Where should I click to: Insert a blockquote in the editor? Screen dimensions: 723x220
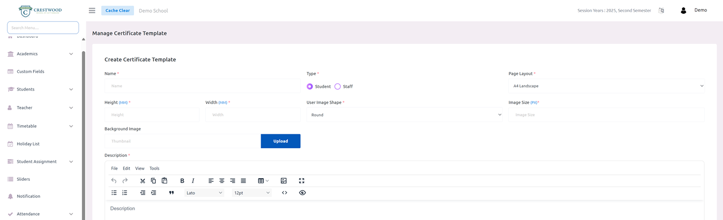172,193
